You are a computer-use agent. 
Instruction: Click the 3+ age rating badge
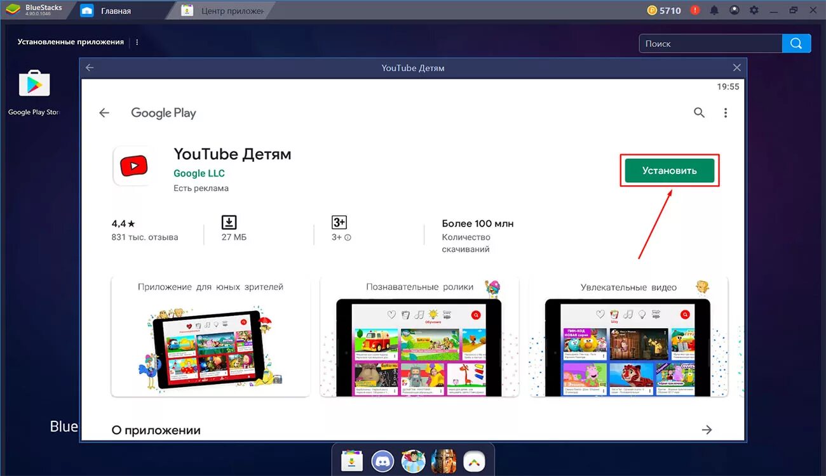(x=339, y=222)
